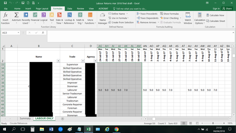Open the Trade column filter dropdown

pos(83,61)
